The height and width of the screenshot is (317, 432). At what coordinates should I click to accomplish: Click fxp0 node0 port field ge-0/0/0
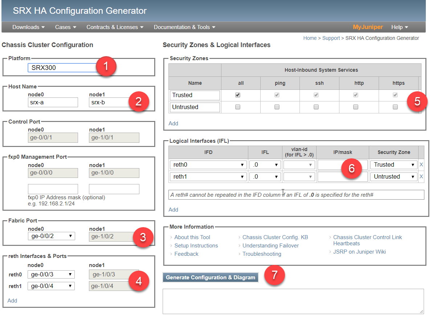[x=53, y=173]
